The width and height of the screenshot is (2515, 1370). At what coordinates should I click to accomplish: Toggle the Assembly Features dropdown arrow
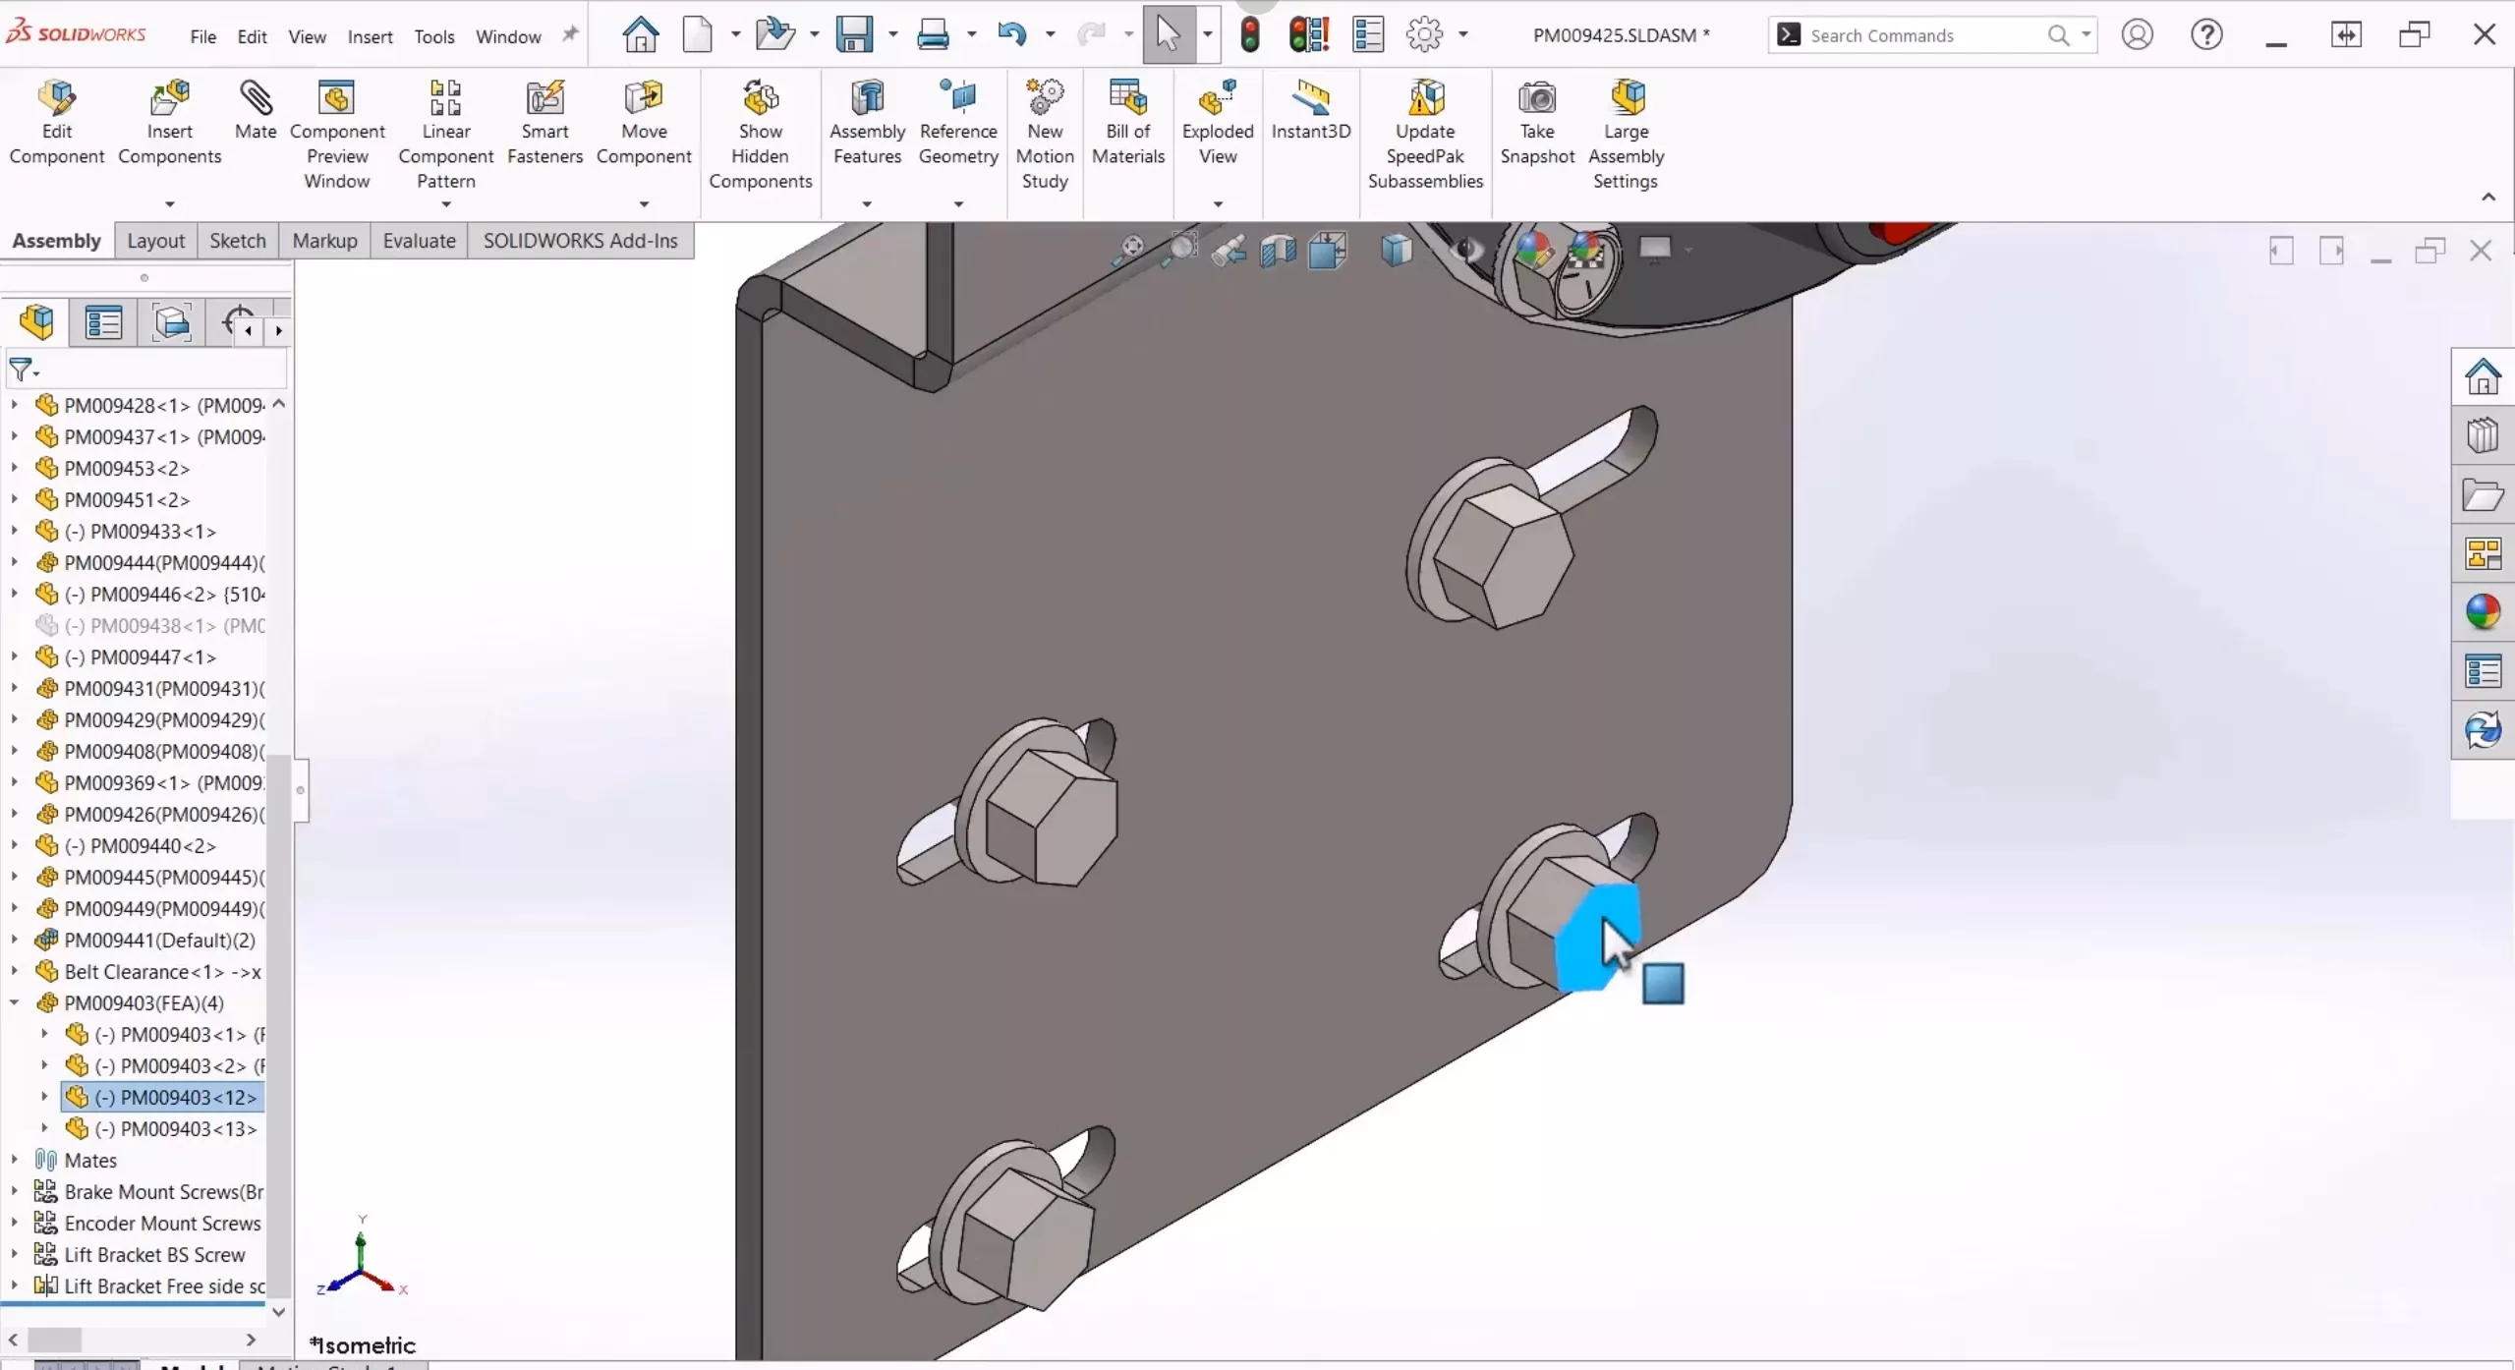(867, 200)
